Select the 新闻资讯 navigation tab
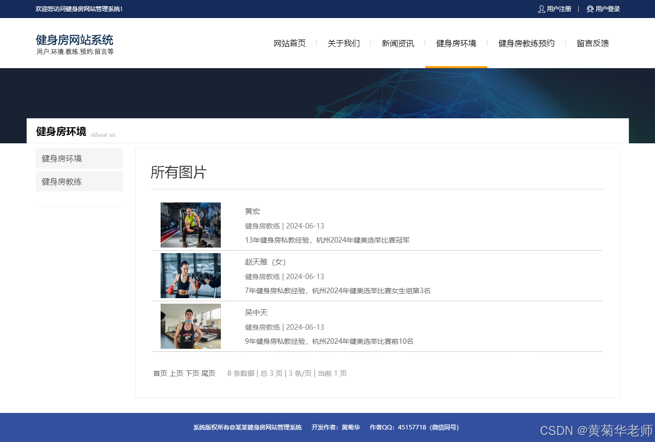This screenshot has width=655, height=442. 398,43
